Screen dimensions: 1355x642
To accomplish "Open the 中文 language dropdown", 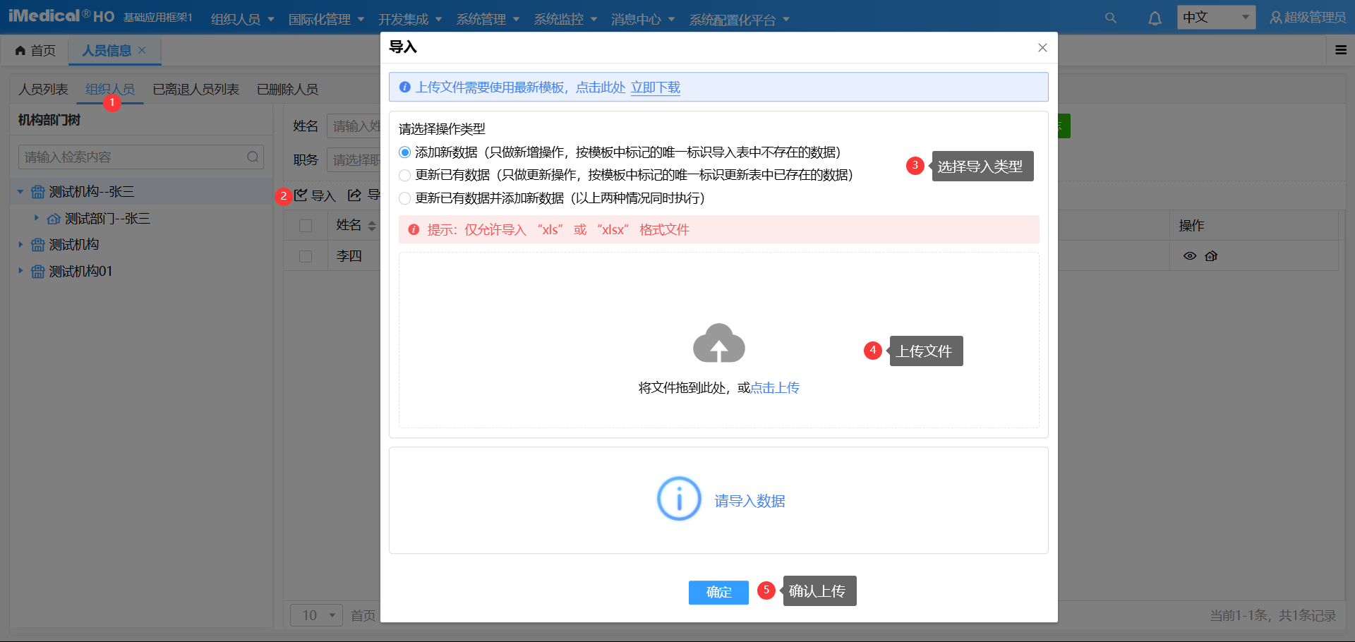I will click(x=1215, y=17).
